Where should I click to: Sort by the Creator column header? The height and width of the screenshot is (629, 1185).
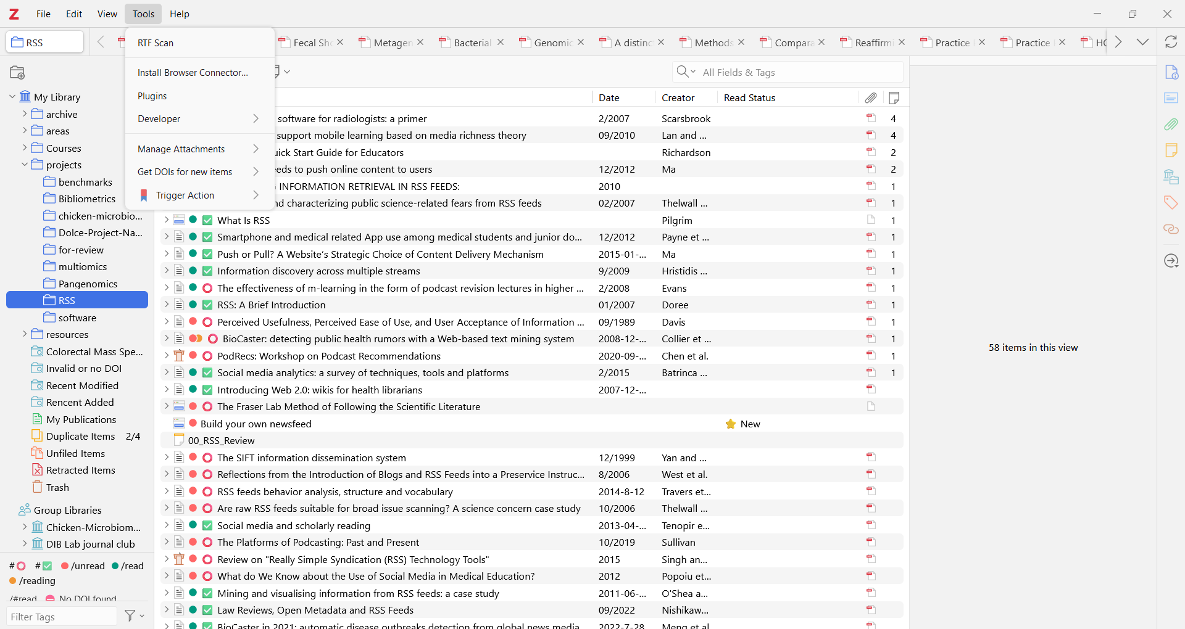(678, 97)
